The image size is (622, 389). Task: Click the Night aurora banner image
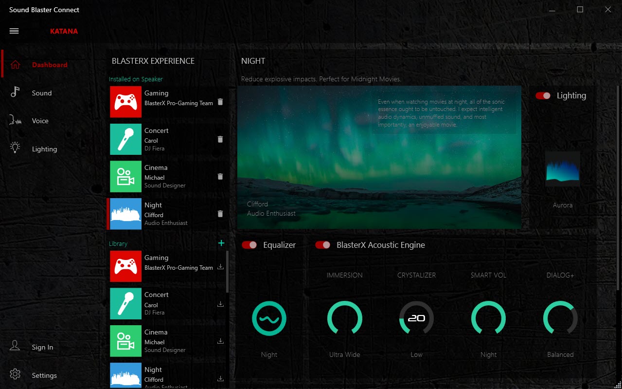pyautogui.click(x=379, y=157)
